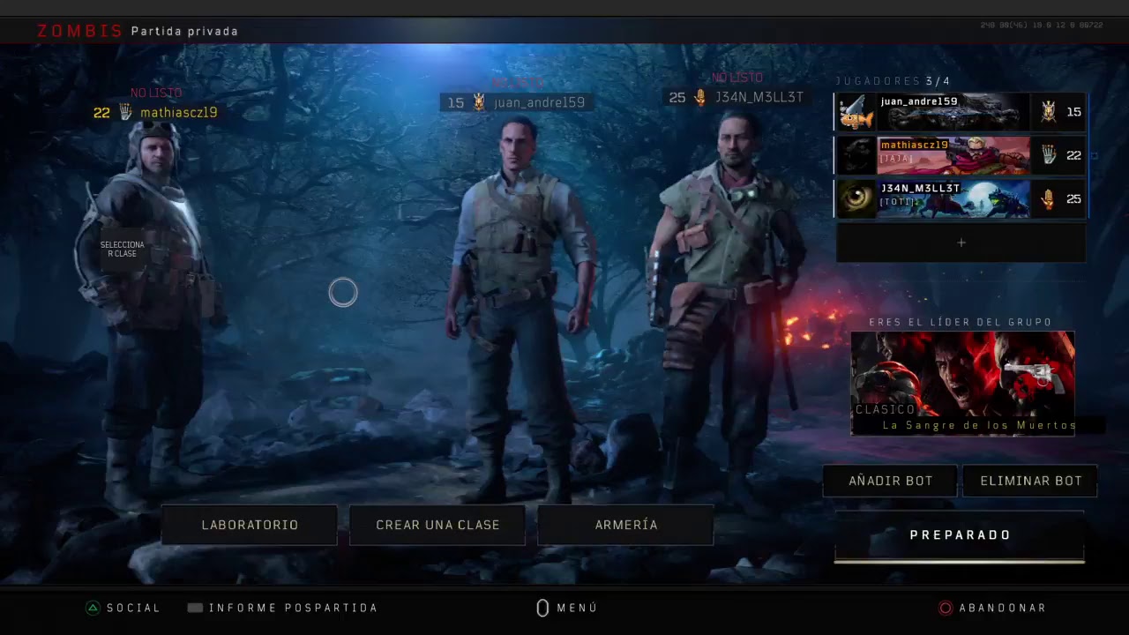Viewport: 1129px width, 635px height.
Task: Click Añadir bot button
Action: tap(890, 481)
